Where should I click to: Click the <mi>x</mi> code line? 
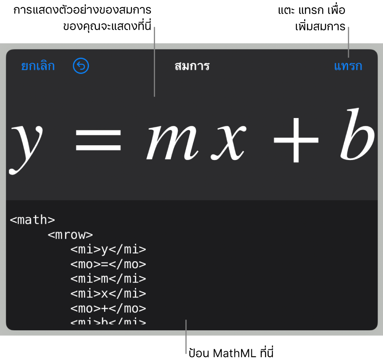108,294
